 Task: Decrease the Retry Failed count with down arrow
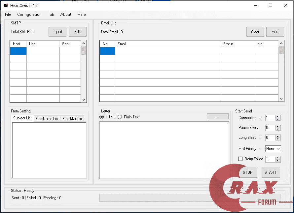coord(278,161)
